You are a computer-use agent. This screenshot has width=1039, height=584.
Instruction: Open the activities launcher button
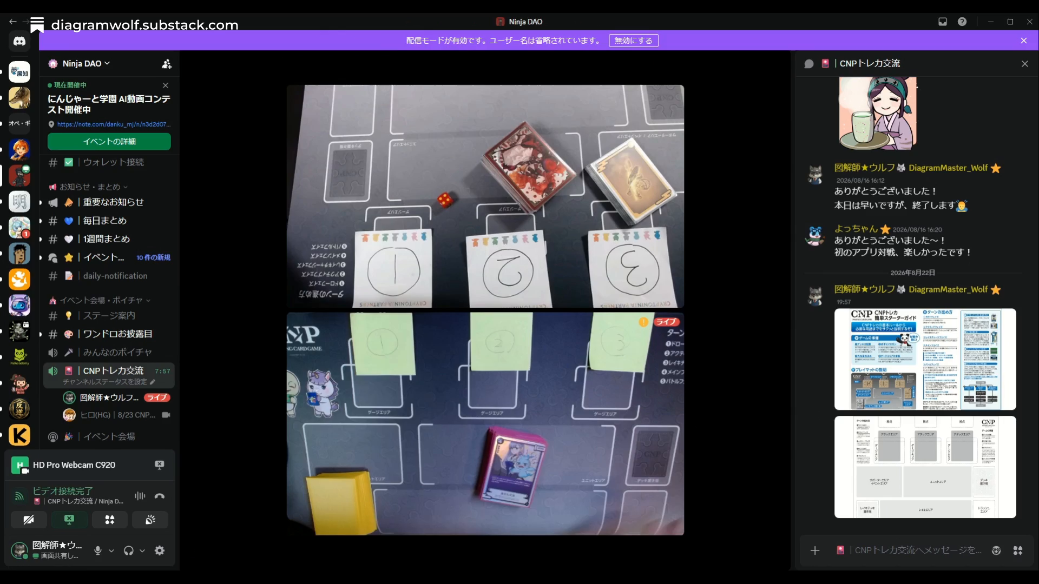tap(110, 520)
